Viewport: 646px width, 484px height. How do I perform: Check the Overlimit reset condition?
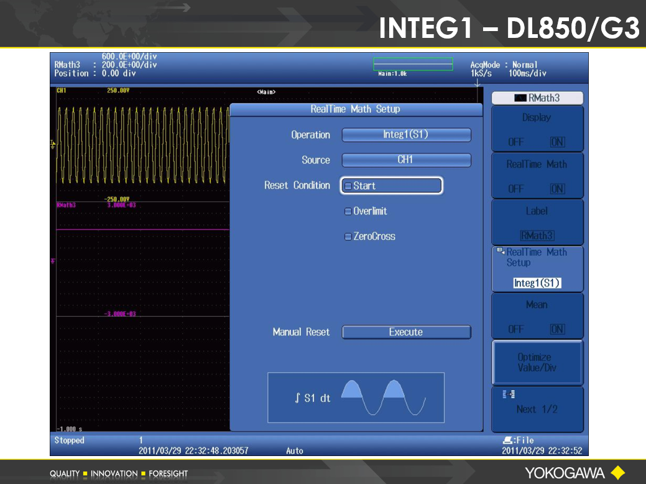348,211
